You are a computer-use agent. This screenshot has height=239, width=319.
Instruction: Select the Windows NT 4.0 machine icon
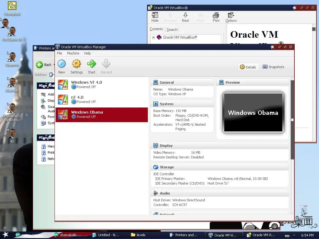click(63, 85)
